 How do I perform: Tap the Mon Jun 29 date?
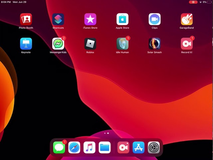pos(20,2)
